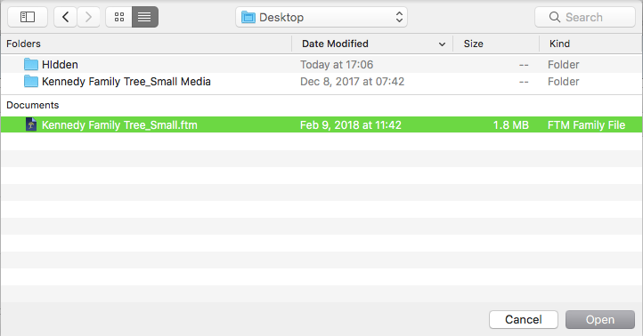
Task: Click the Desktop folder icon in popup
Action: 248,17
